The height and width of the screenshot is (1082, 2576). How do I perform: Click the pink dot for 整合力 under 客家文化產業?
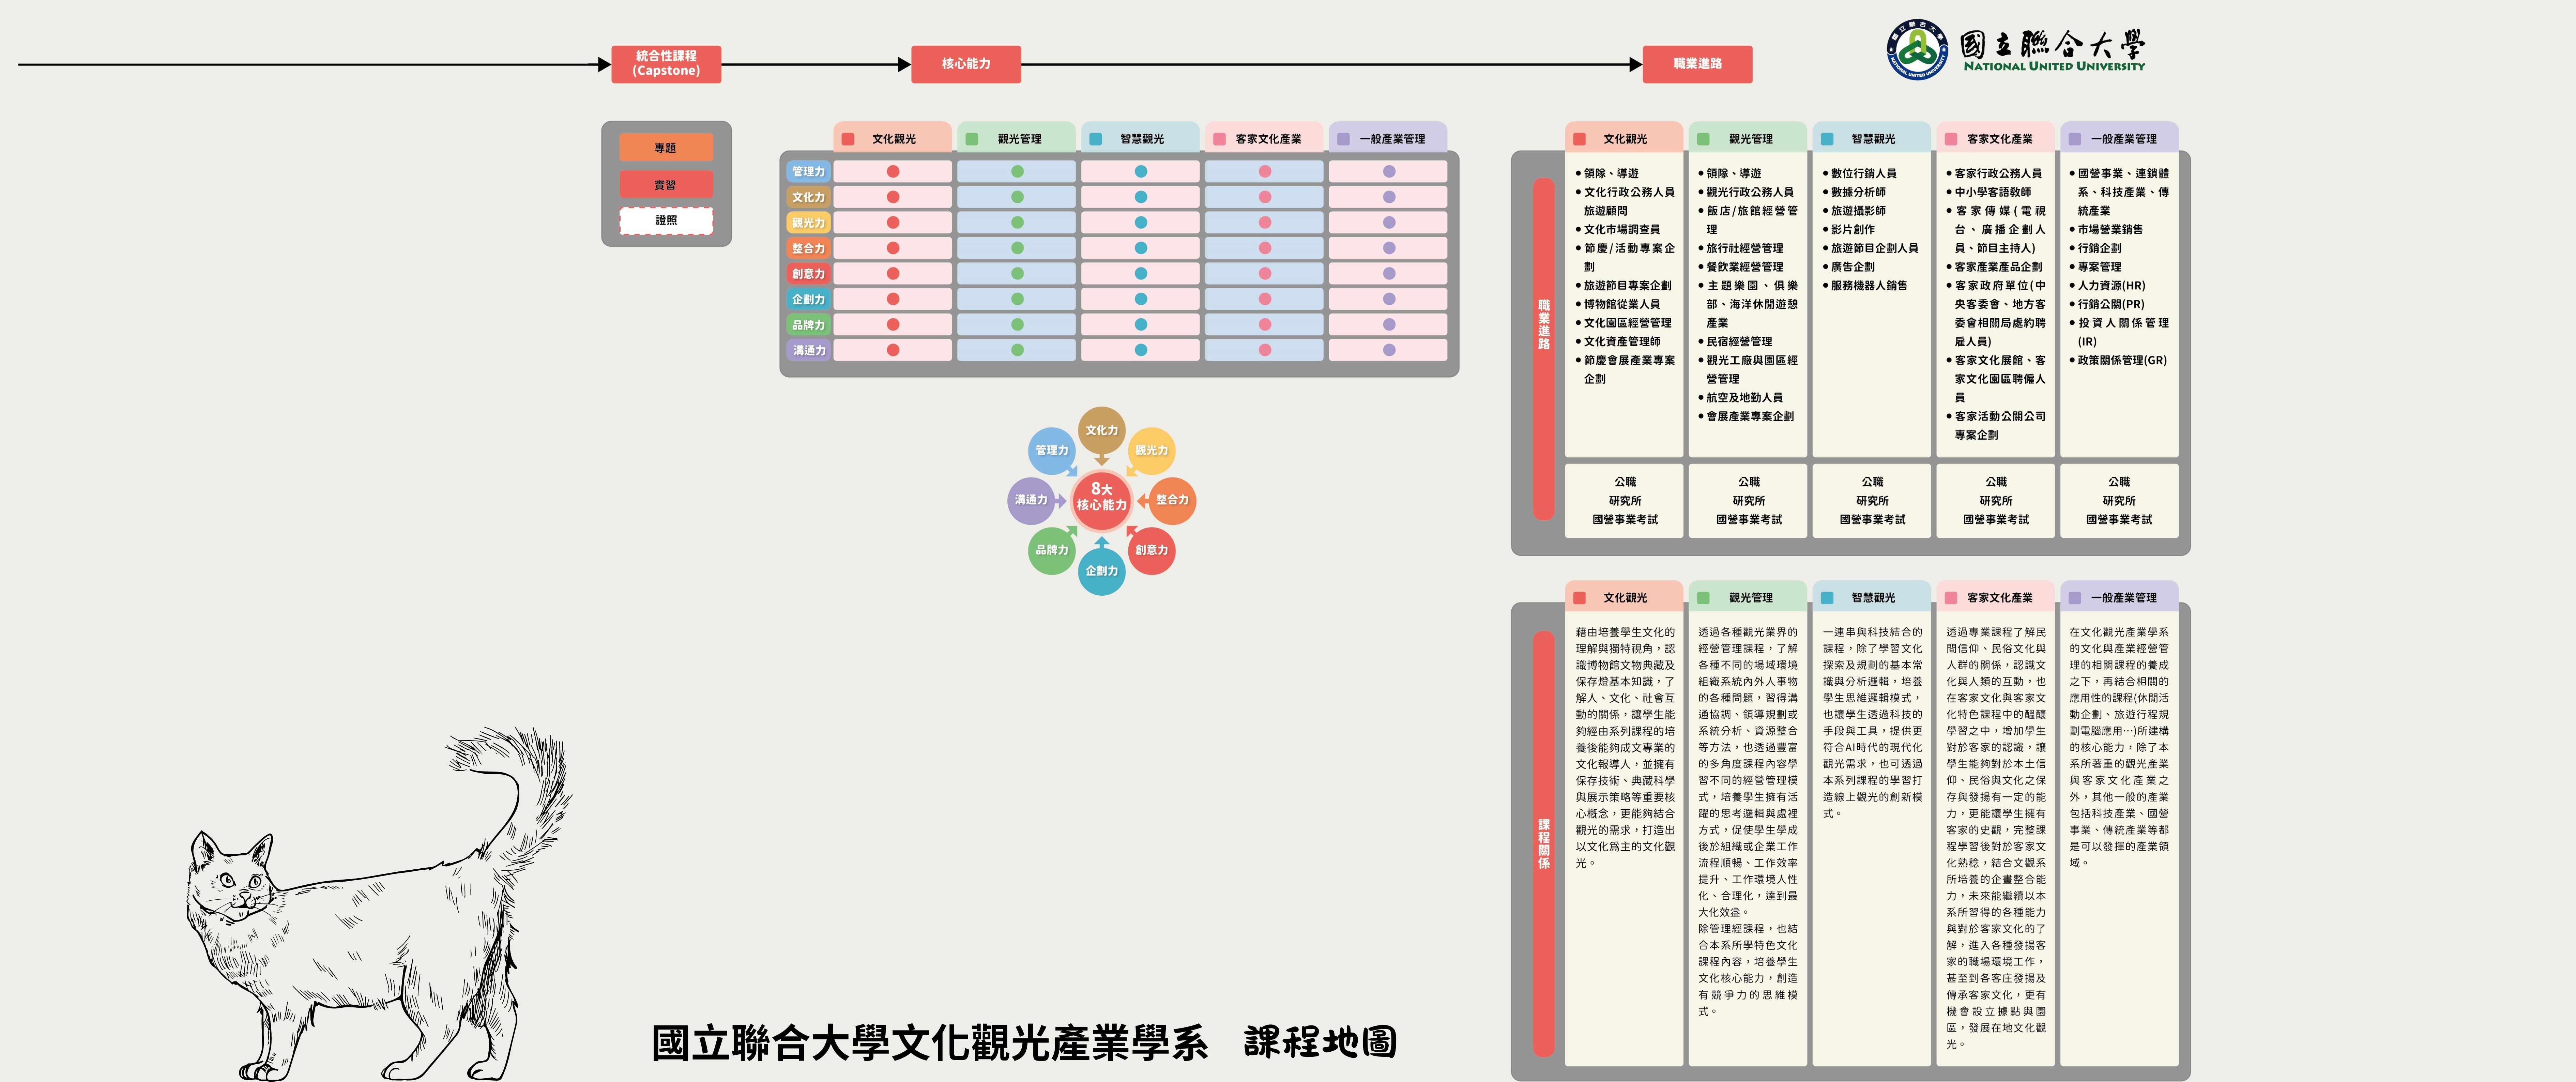(1265, 248)
